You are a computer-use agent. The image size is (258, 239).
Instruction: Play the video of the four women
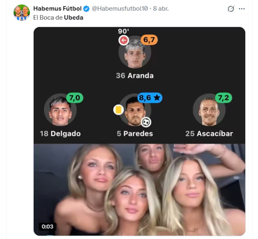(139, 189)
